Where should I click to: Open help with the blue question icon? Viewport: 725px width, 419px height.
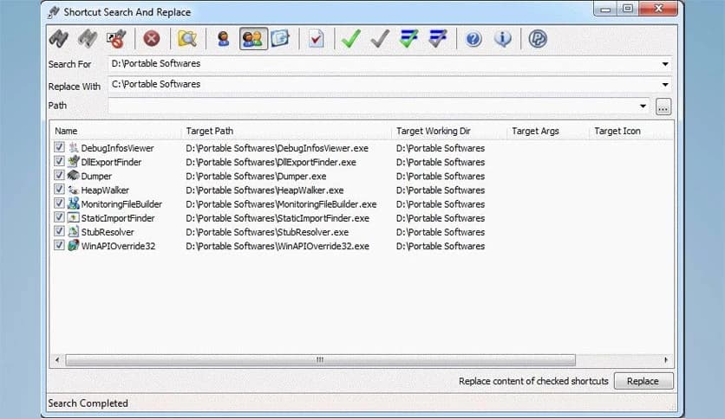474,39
